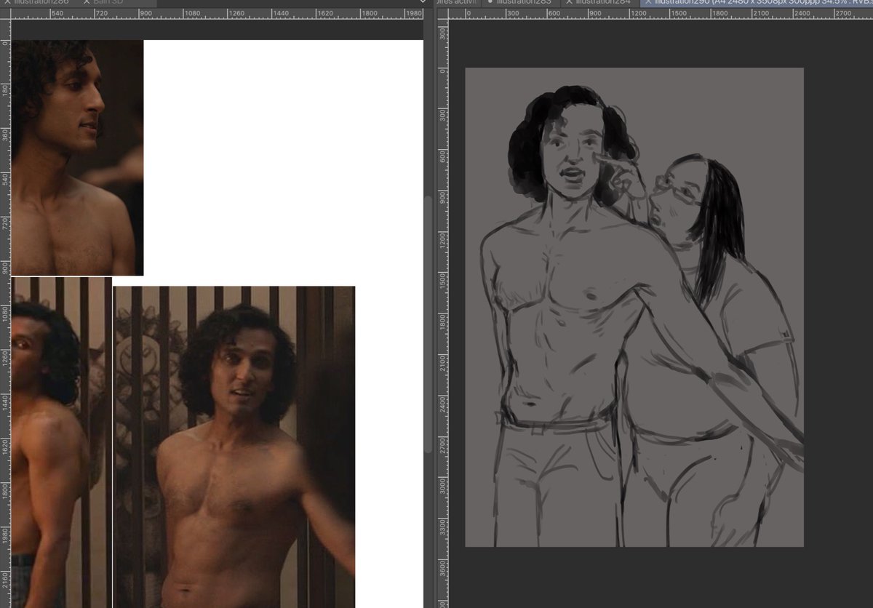Select the illustration290 tab
Screen dimensions: 873x608
[x=757, y=3]
